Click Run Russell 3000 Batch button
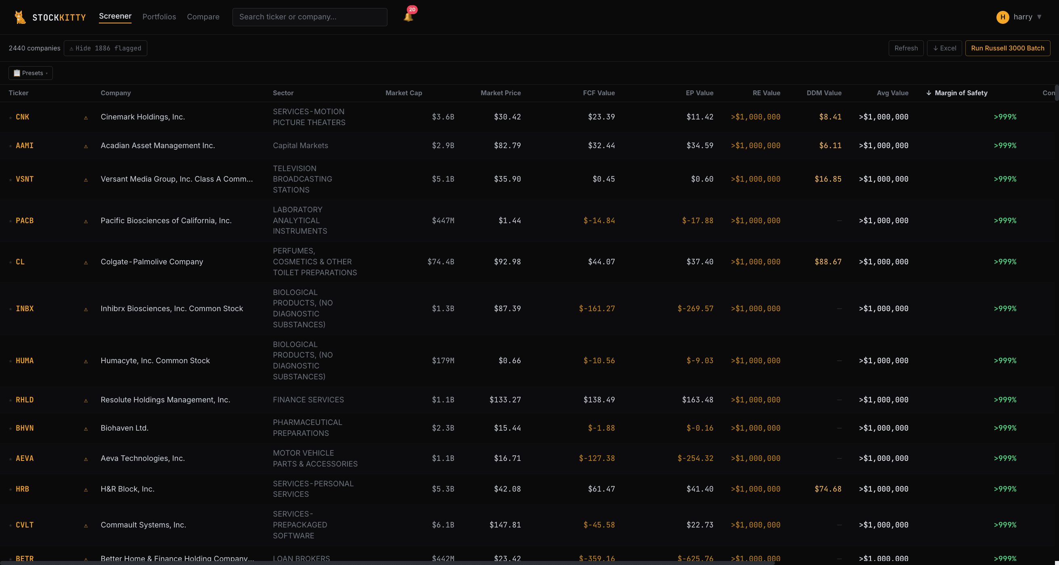The image size is (1059, 565). 1007,48
